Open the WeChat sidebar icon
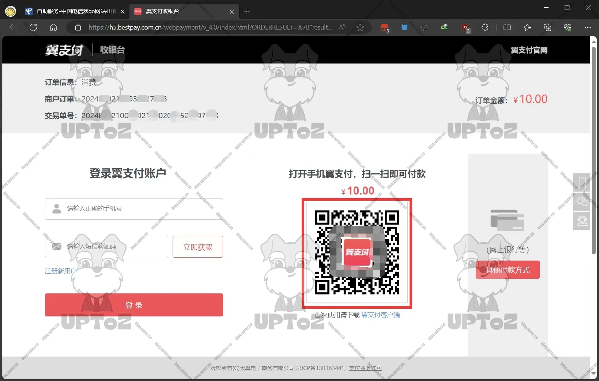This screenshot has width=599, height=381. pyautogui.click(x=582, y=201)
